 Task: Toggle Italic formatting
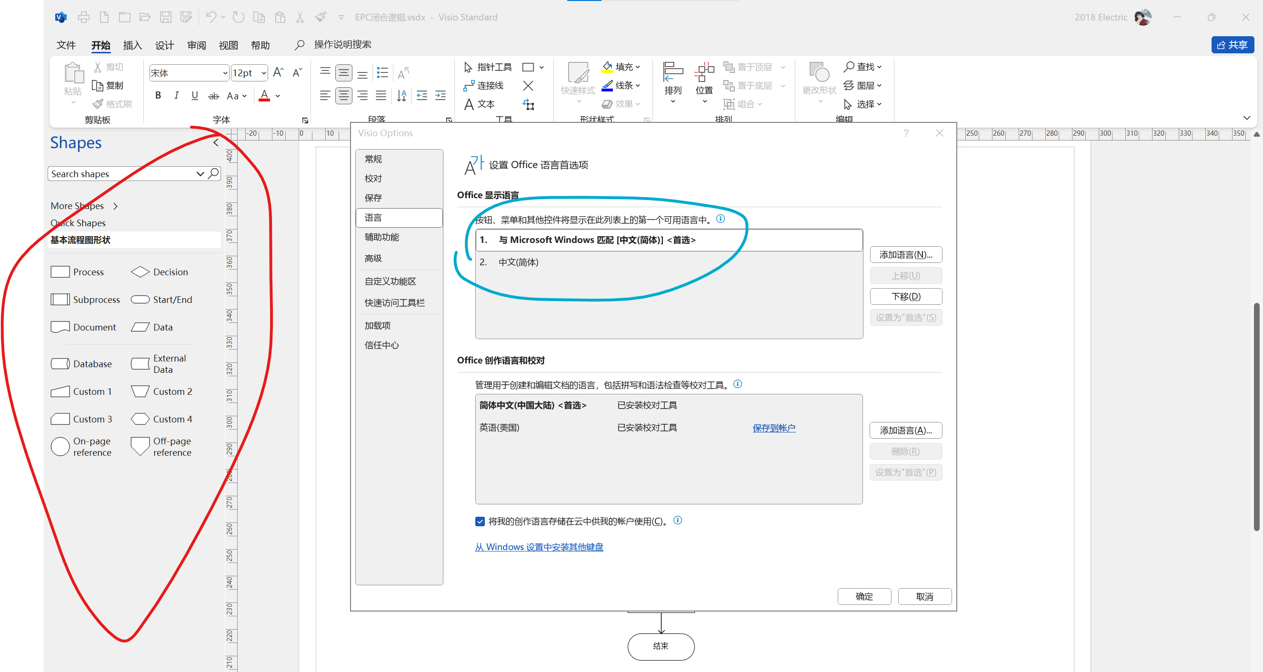176,96
